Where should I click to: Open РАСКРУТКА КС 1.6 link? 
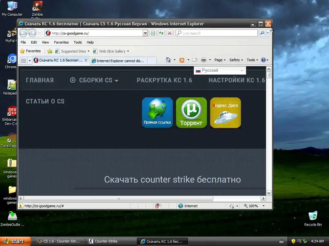click(x=164, y=80)
